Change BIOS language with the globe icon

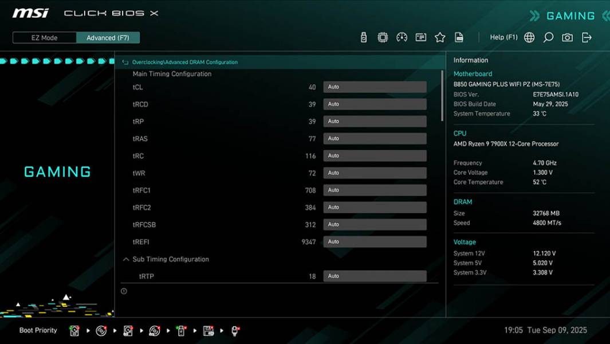(x=529, y=37)
